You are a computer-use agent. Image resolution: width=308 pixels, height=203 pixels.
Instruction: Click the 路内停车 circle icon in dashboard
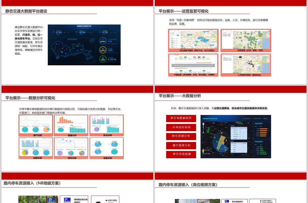(103, 40)
